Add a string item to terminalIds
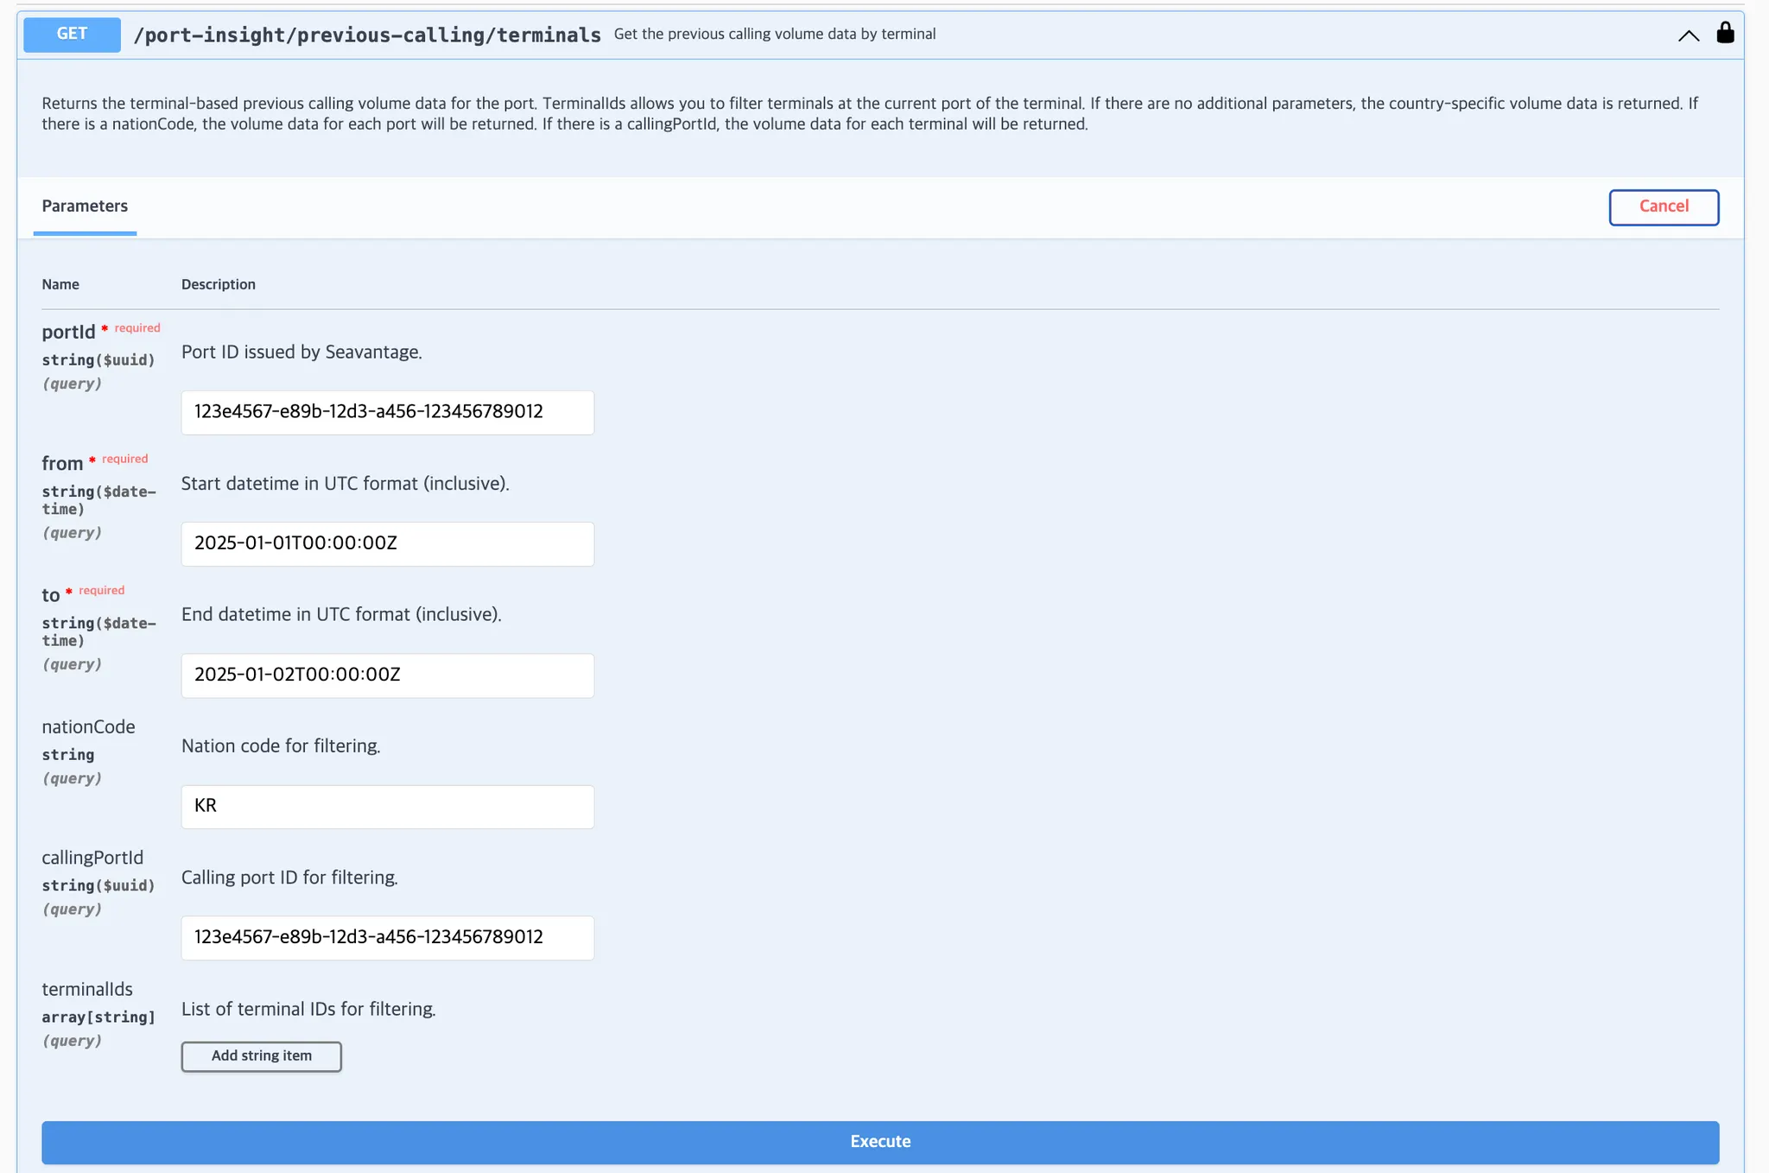Image resolution: width=1769 pixels, height=1173 pixels. pyautogui.click(x=261, y=1056)
